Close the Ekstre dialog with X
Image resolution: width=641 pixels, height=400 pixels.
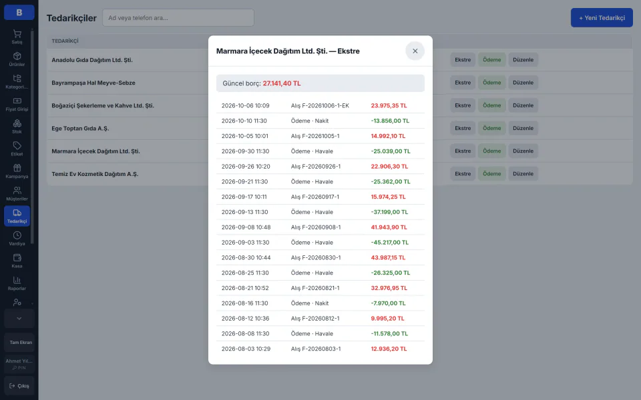(x=415, y=51)
